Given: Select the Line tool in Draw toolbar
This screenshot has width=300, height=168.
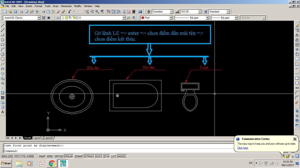Looking at the screenshot, I should coord(3,25).
